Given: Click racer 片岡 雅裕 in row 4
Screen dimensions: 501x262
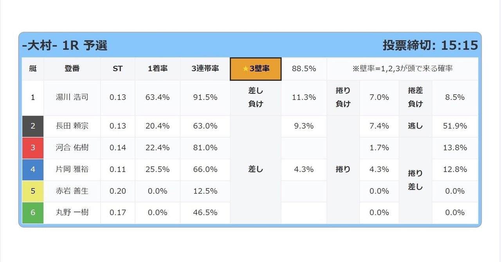Looking at the screenshot, I should coord(72,169).
